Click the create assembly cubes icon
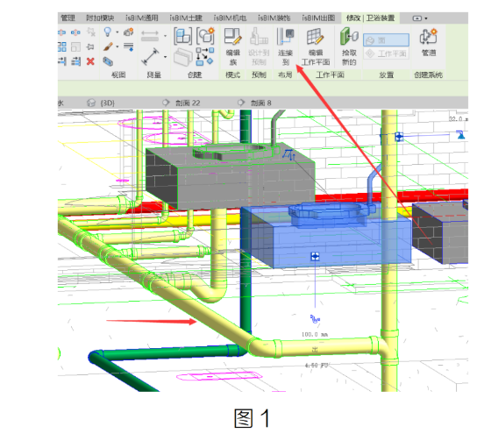484x441 pixels. point(182,36)
